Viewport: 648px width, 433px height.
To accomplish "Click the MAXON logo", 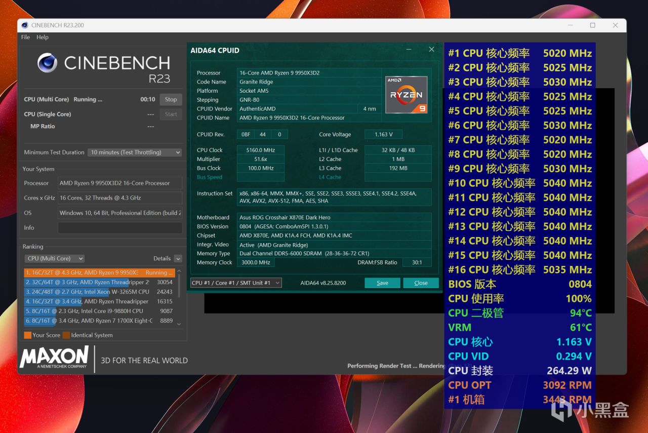I will click(54, 358).
